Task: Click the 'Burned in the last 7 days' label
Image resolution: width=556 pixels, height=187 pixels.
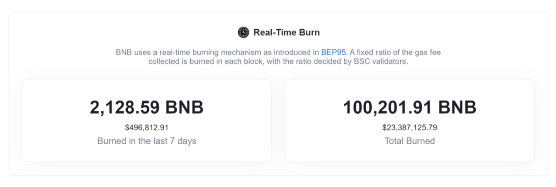Action: click(x=147, y=141)
